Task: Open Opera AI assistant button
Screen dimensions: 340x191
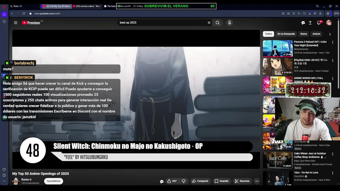Action: point(337,14)
